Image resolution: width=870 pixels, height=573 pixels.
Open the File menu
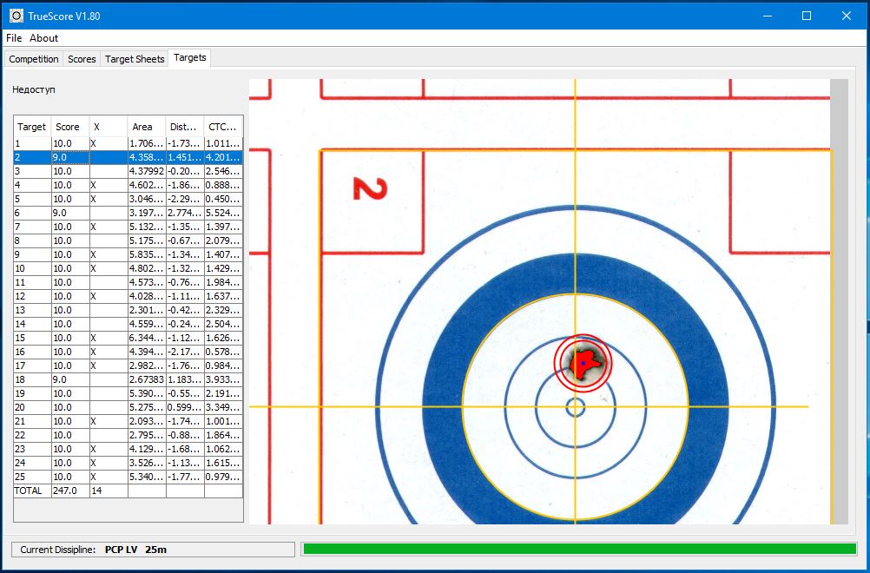[x=14, y=38]
